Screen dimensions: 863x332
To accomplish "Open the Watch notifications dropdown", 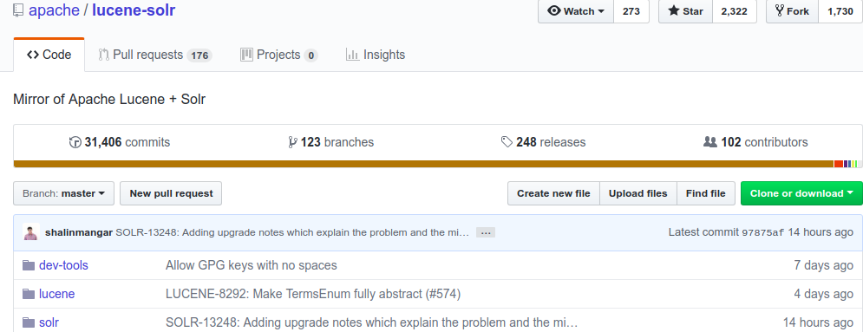I will pyautogui.click(x=576, y=11).
